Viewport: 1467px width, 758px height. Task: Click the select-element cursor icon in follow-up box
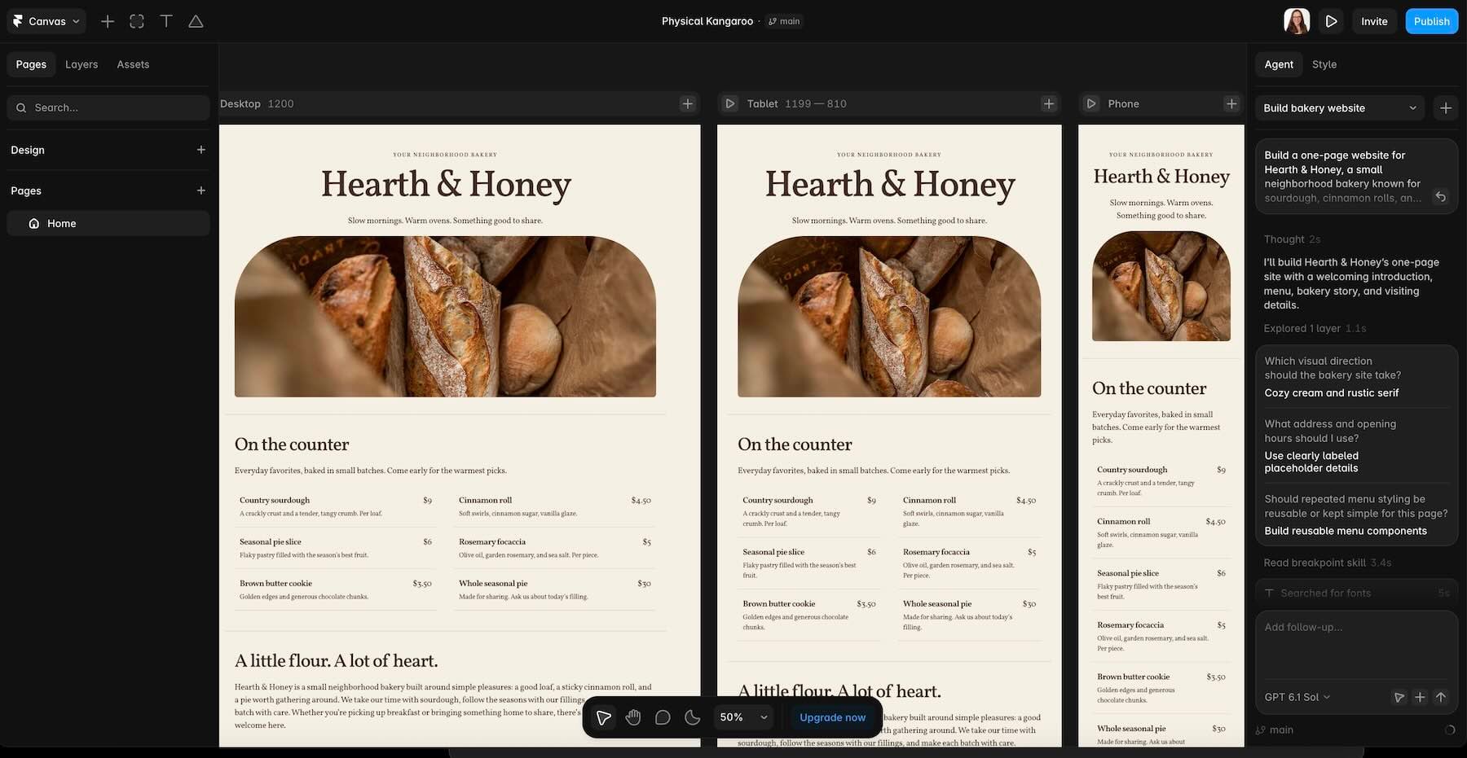(1399, 697)
